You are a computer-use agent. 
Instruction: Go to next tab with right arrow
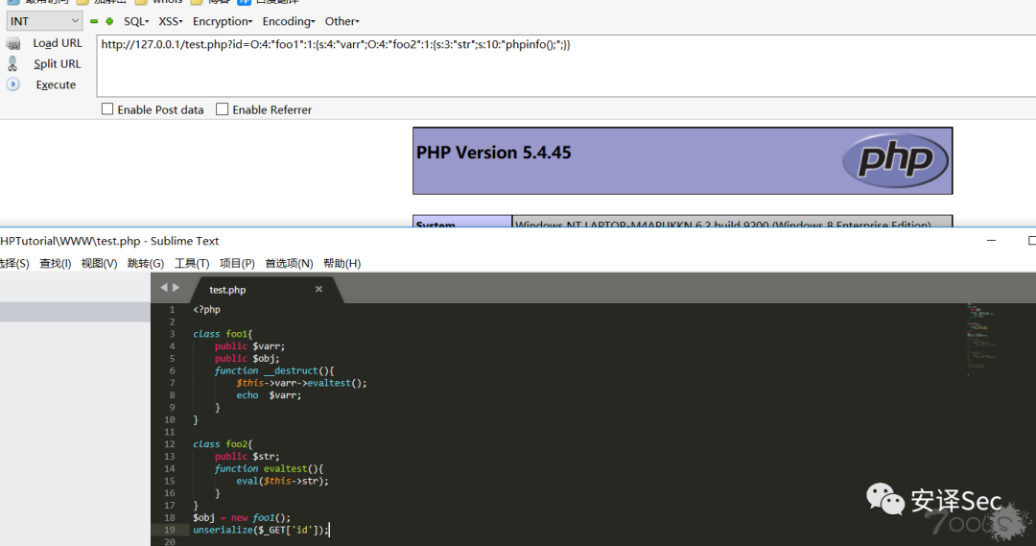pyautogui.click(x=176, y=288)
